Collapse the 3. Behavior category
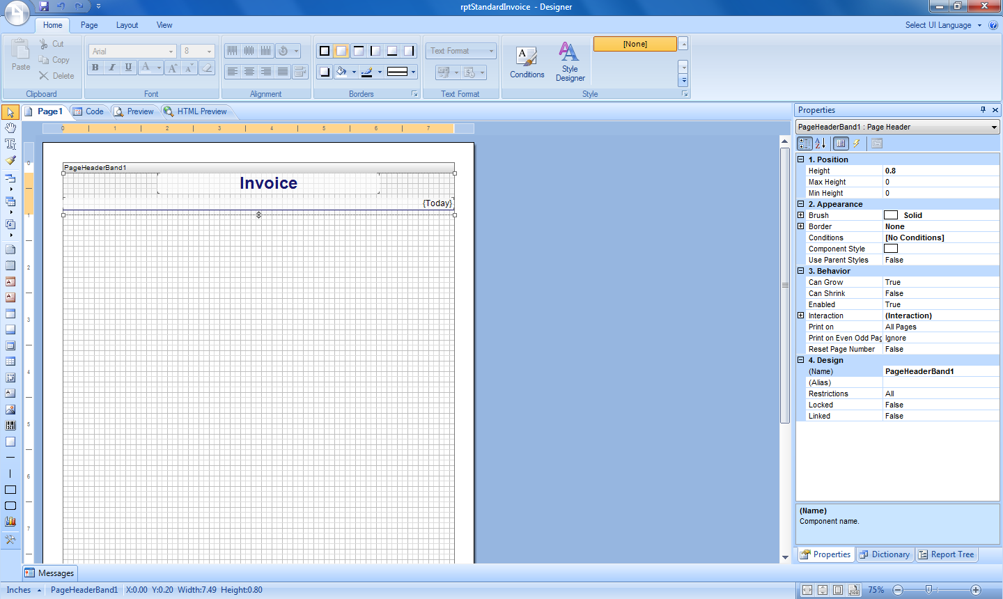1003x599 pixels. click(801, 271)
